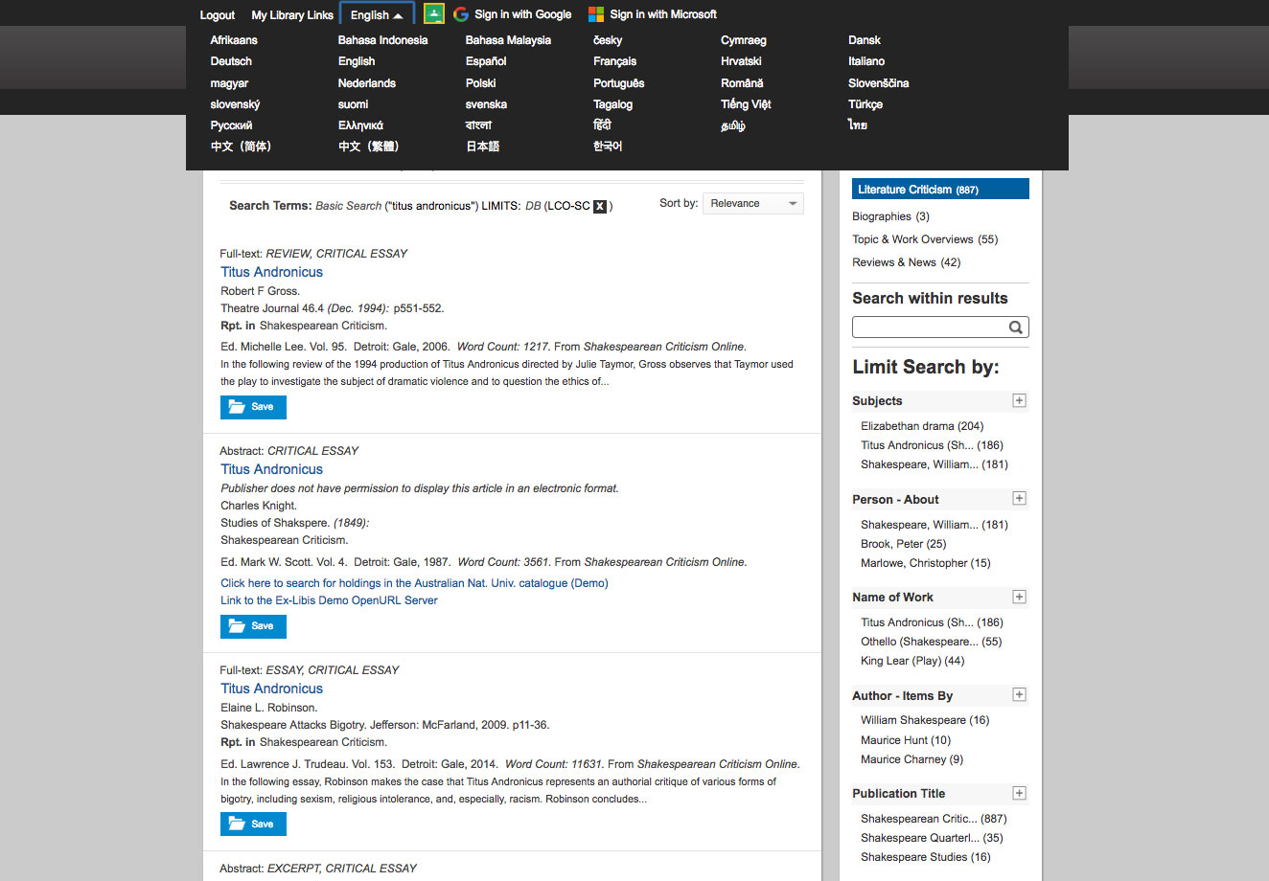Select Tagalog language

click(612, 104)
